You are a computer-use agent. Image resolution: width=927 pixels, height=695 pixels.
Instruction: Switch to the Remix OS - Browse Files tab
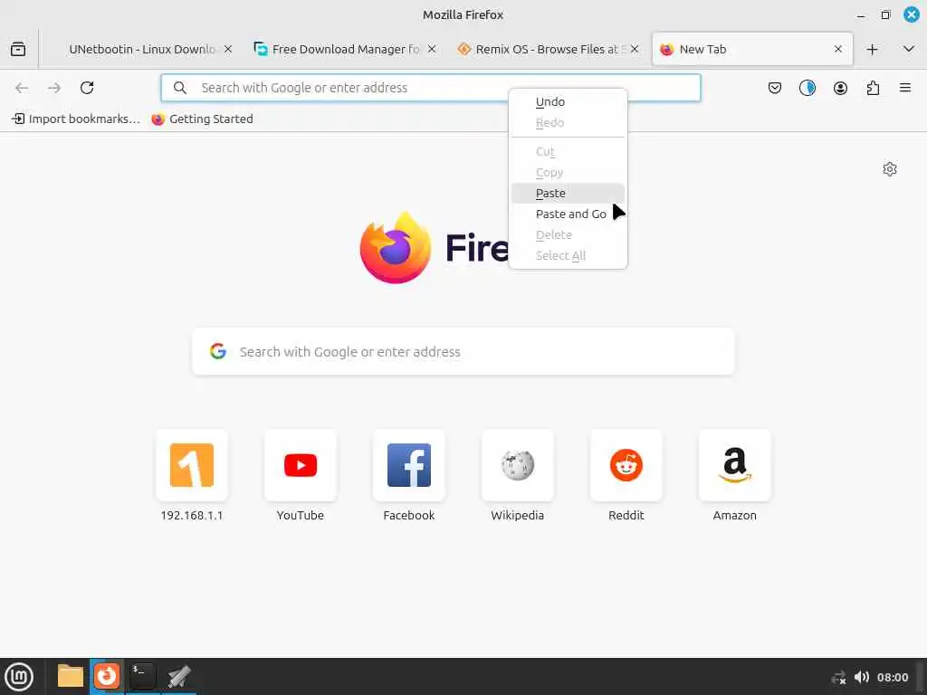pos(548,49)
